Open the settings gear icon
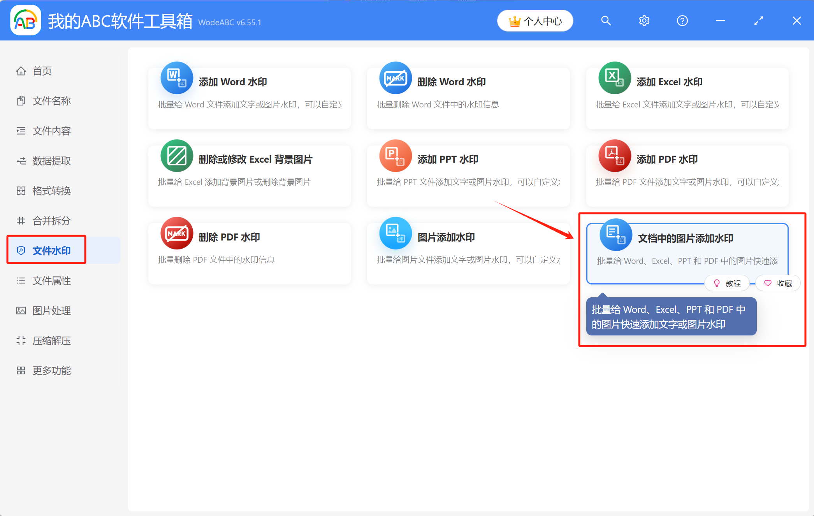 644,21
